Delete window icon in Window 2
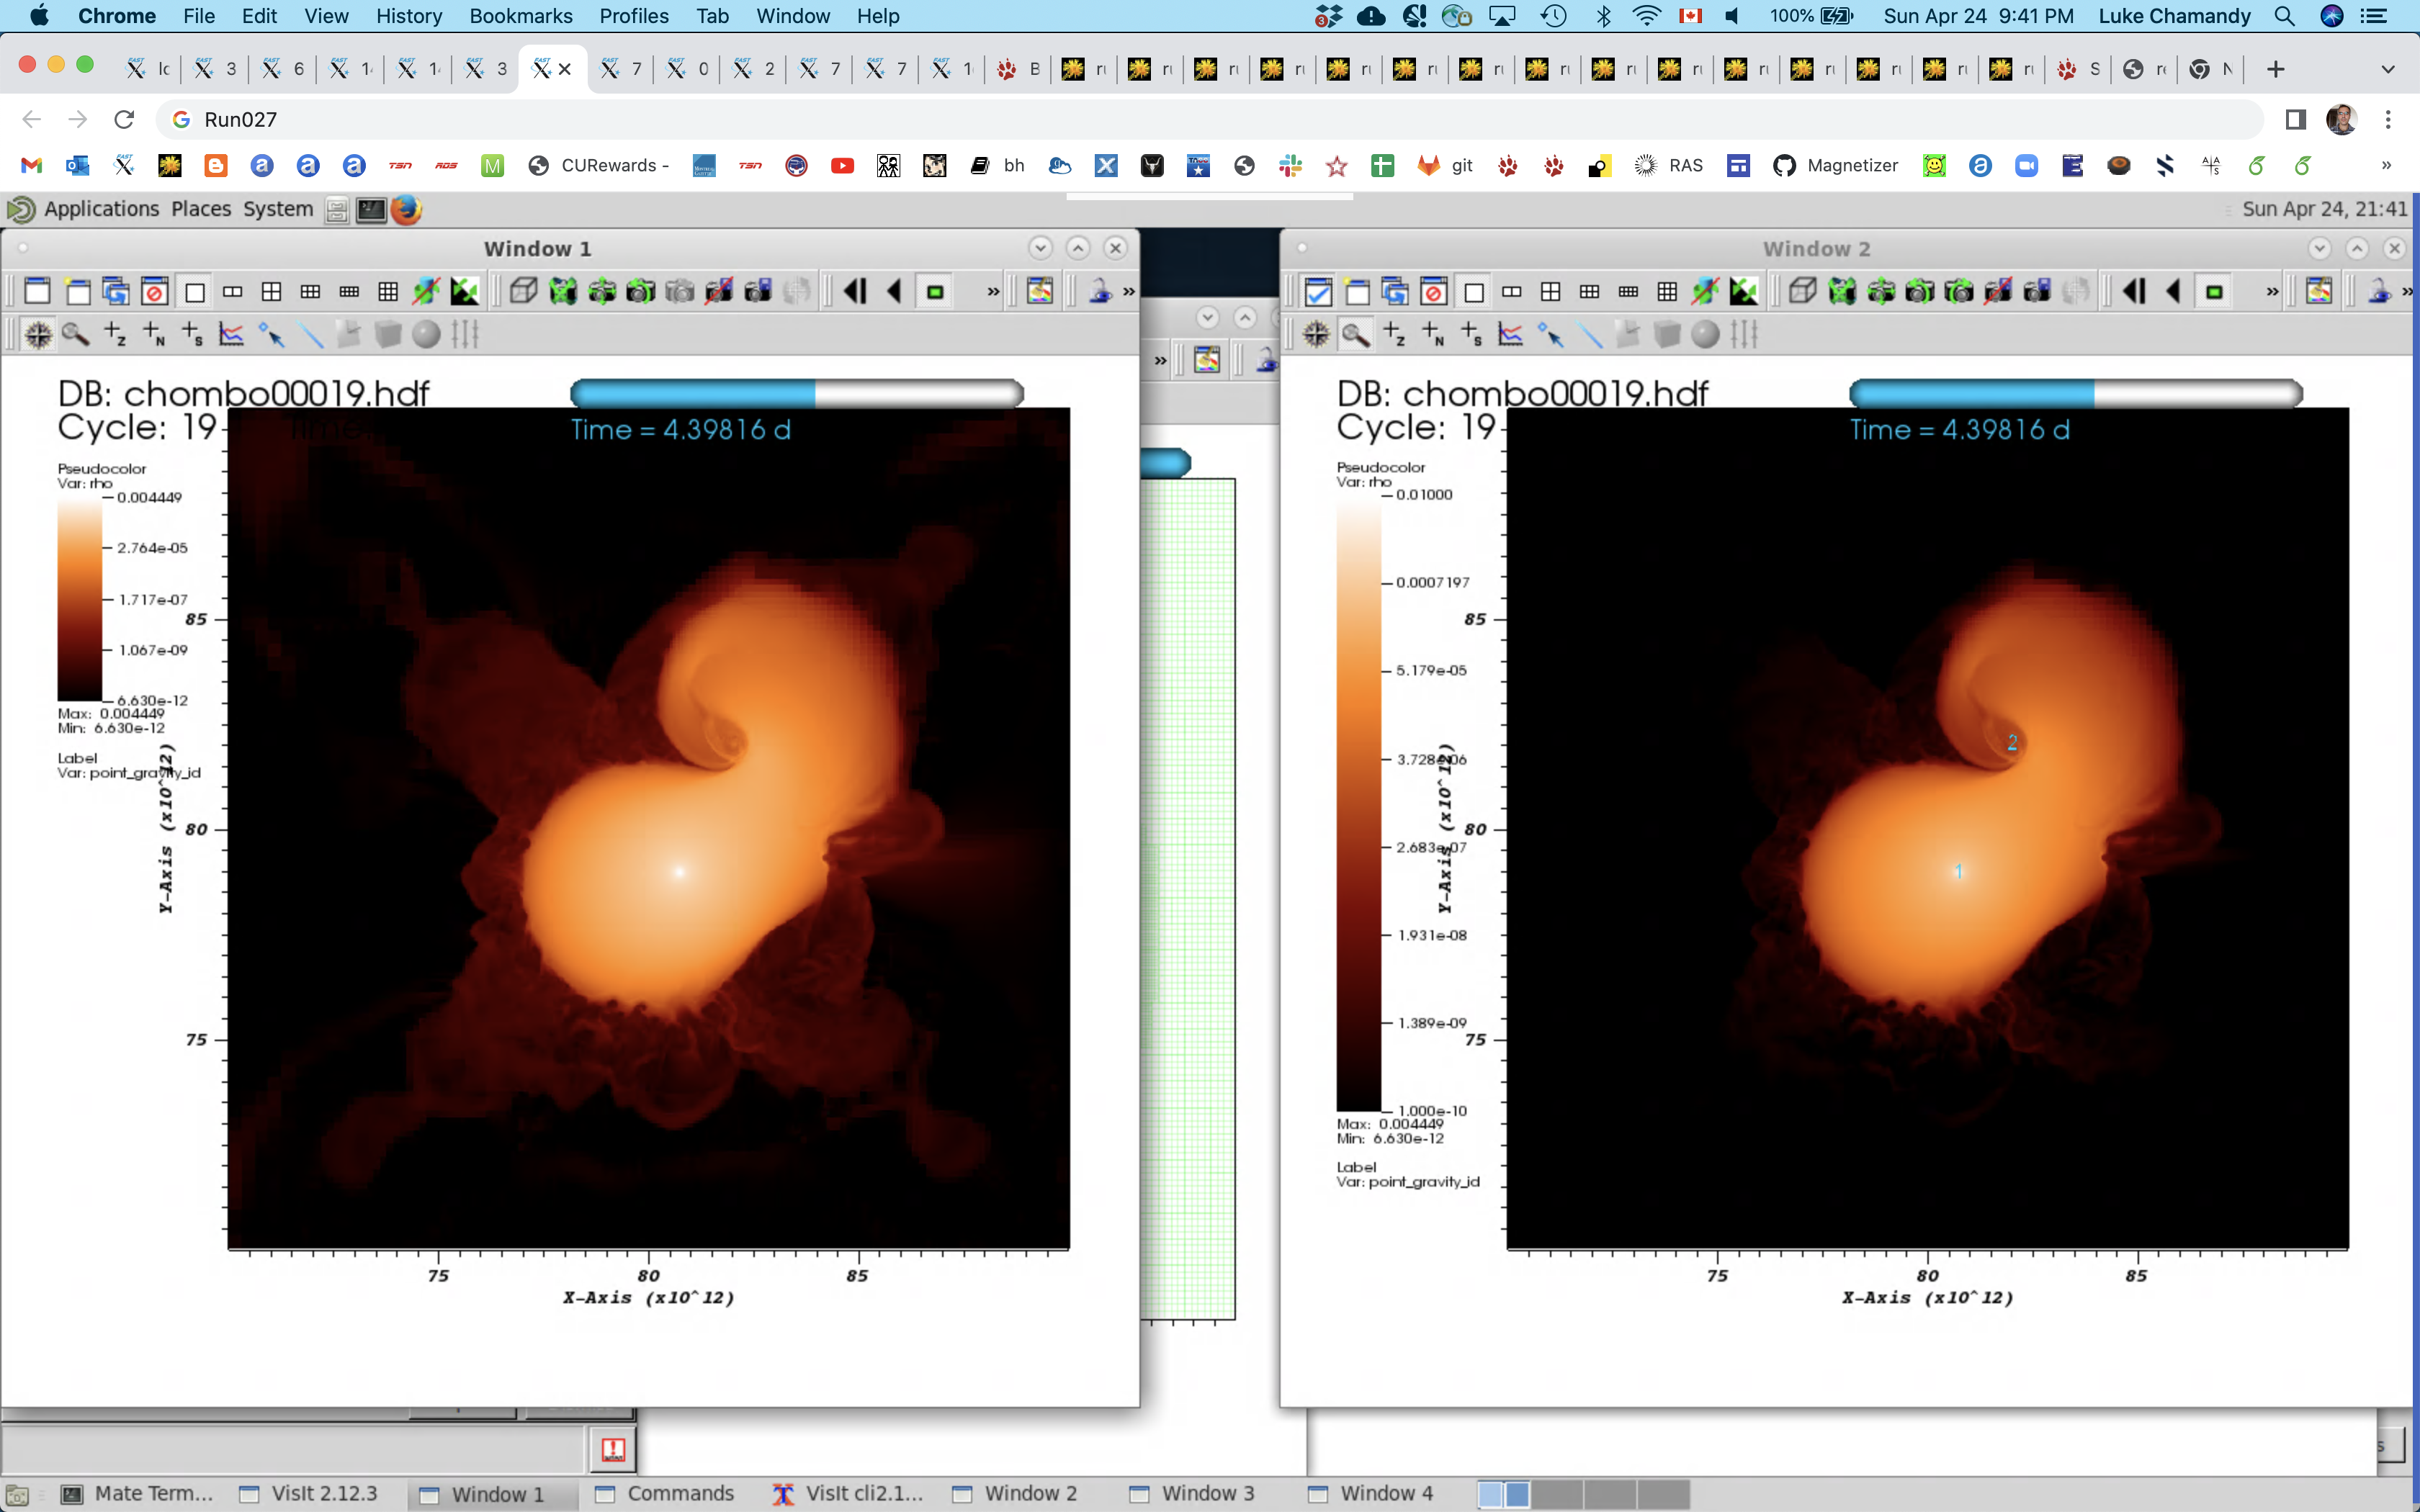This screenshot has width=2420, height=1512. pos(1434,291)
